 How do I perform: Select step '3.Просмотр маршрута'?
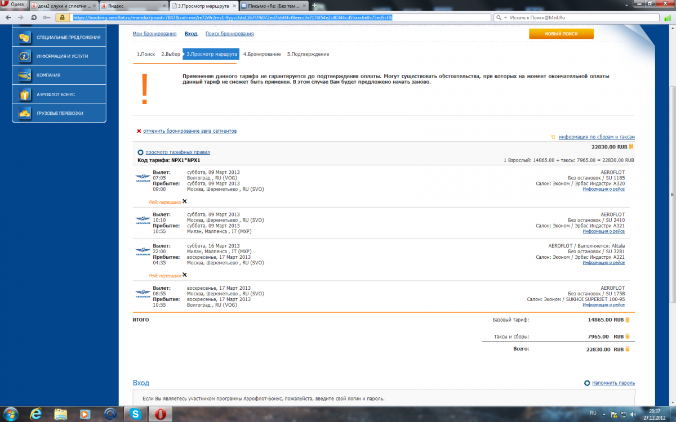[211, 54]
